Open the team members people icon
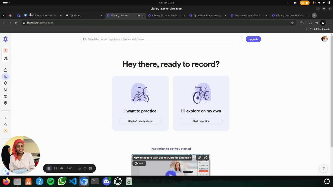Image resolution: width=333 pixels, height=187 pixels. 5,59
